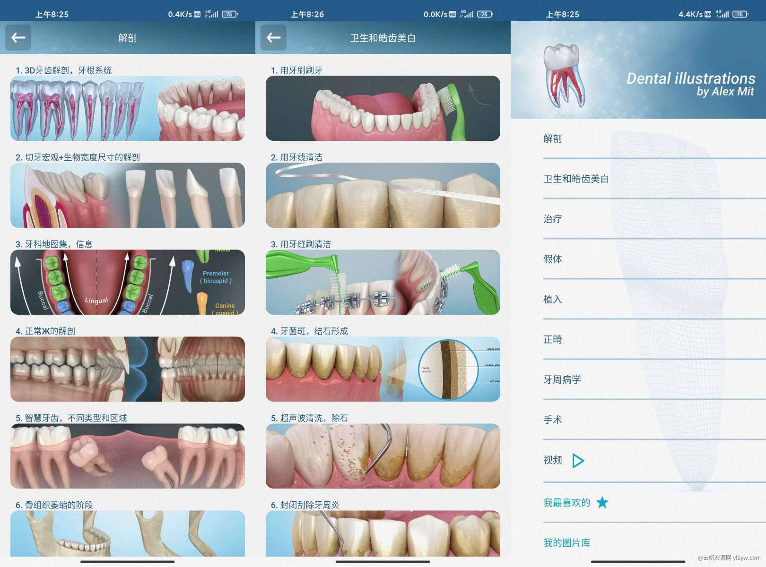Open 牙菌斑，结石形成 plaque image
Image resolution: width=766 pixels, height=567 pixels.
tap(383, 369)
